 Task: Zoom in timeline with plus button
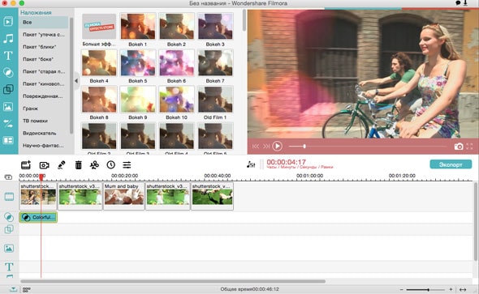pos(451,289)
